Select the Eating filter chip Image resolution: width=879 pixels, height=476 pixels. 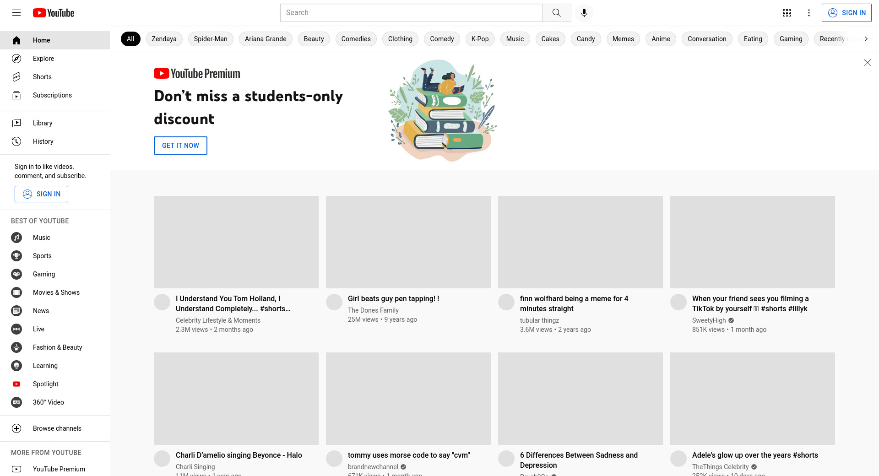(x=753, y=39)
